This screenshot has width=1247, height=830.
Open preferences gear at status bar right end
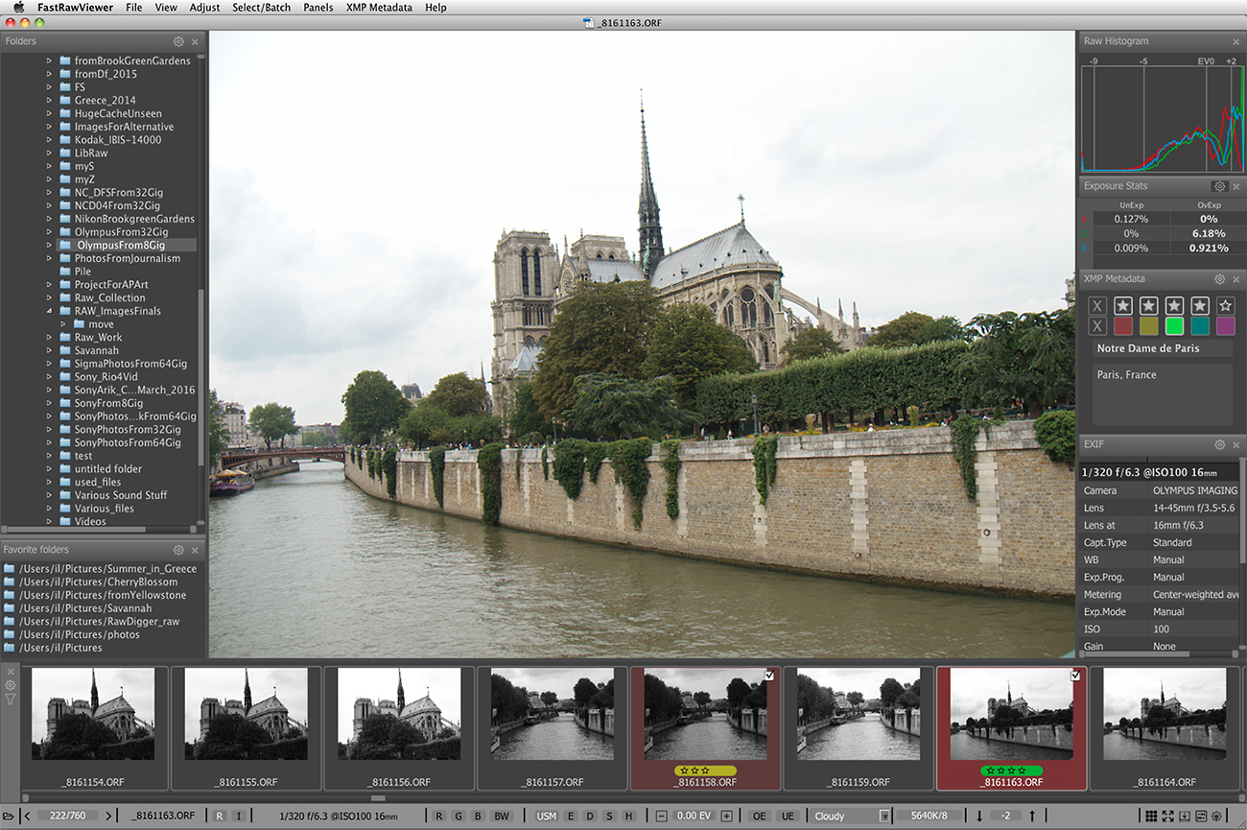[x=1216, y=816]
